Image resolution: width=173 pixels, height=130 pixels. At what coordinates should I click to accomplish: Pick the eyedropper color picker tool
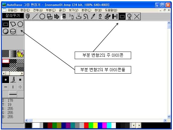93,16
